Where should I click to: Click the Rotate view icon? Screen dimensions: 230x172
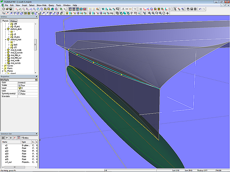click(164, 13)
